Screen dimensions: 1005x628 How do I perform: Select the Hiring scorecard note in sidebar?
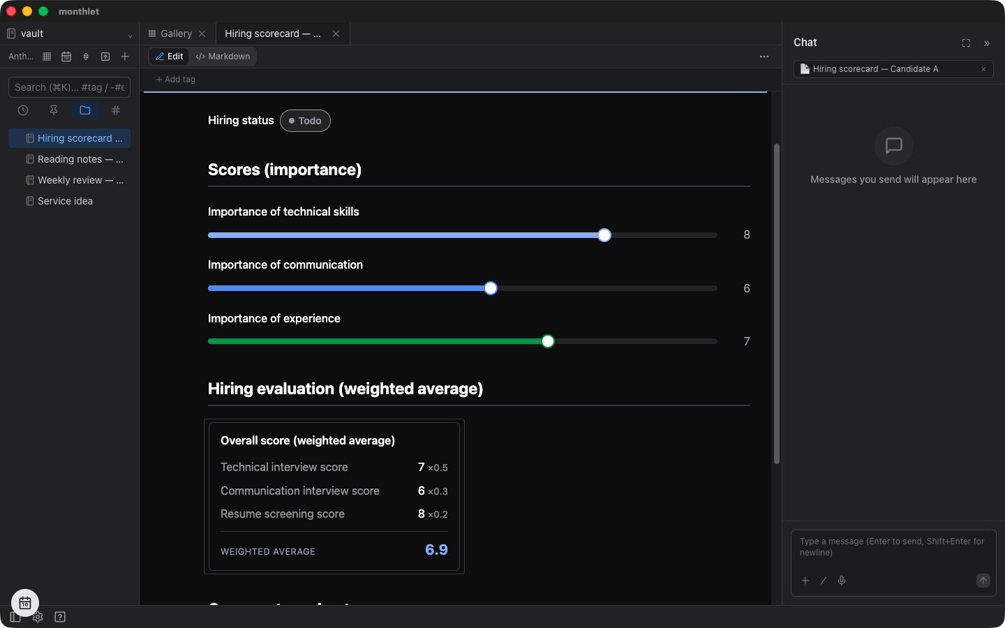69,138
